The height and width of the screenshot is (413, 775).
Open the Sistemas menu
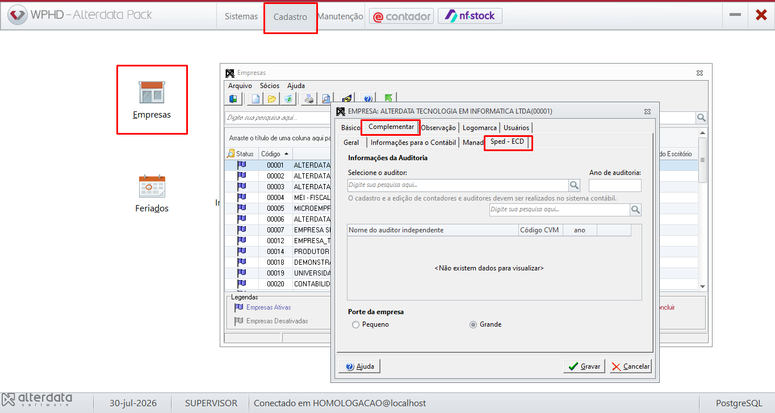tap(241, 16)
